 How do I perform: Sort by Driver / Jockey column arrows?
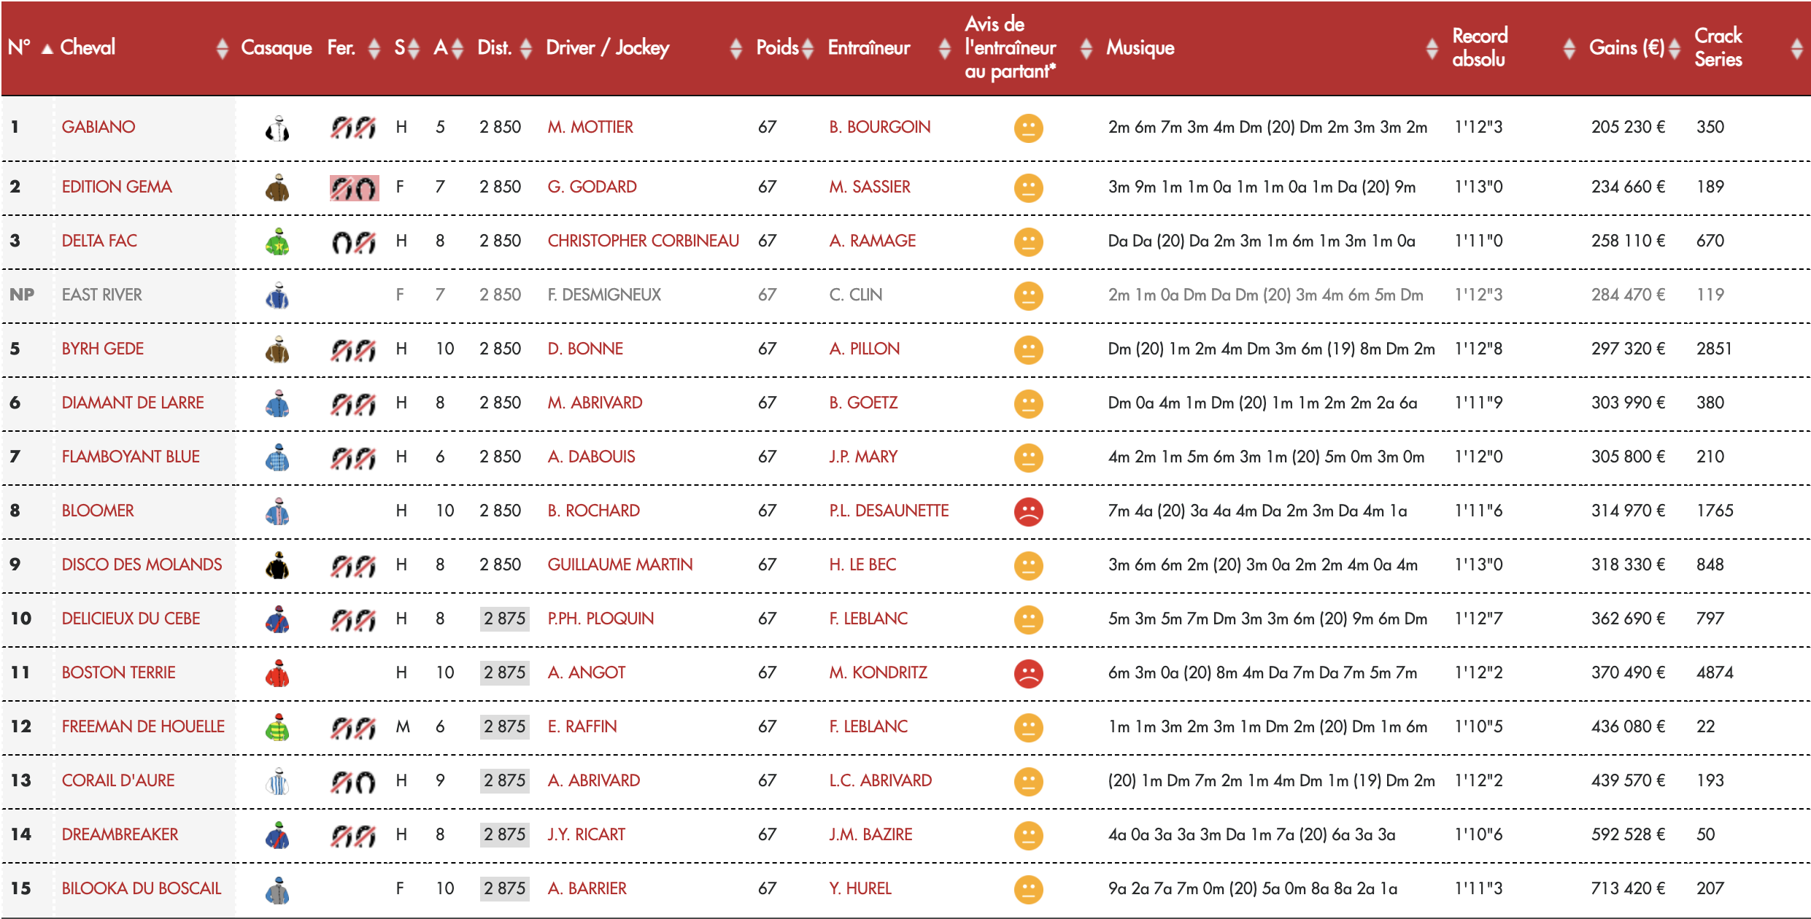(736, 48)
